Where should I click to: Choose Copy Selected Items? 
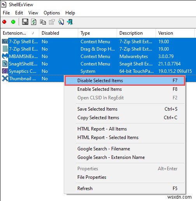point(125,118)
